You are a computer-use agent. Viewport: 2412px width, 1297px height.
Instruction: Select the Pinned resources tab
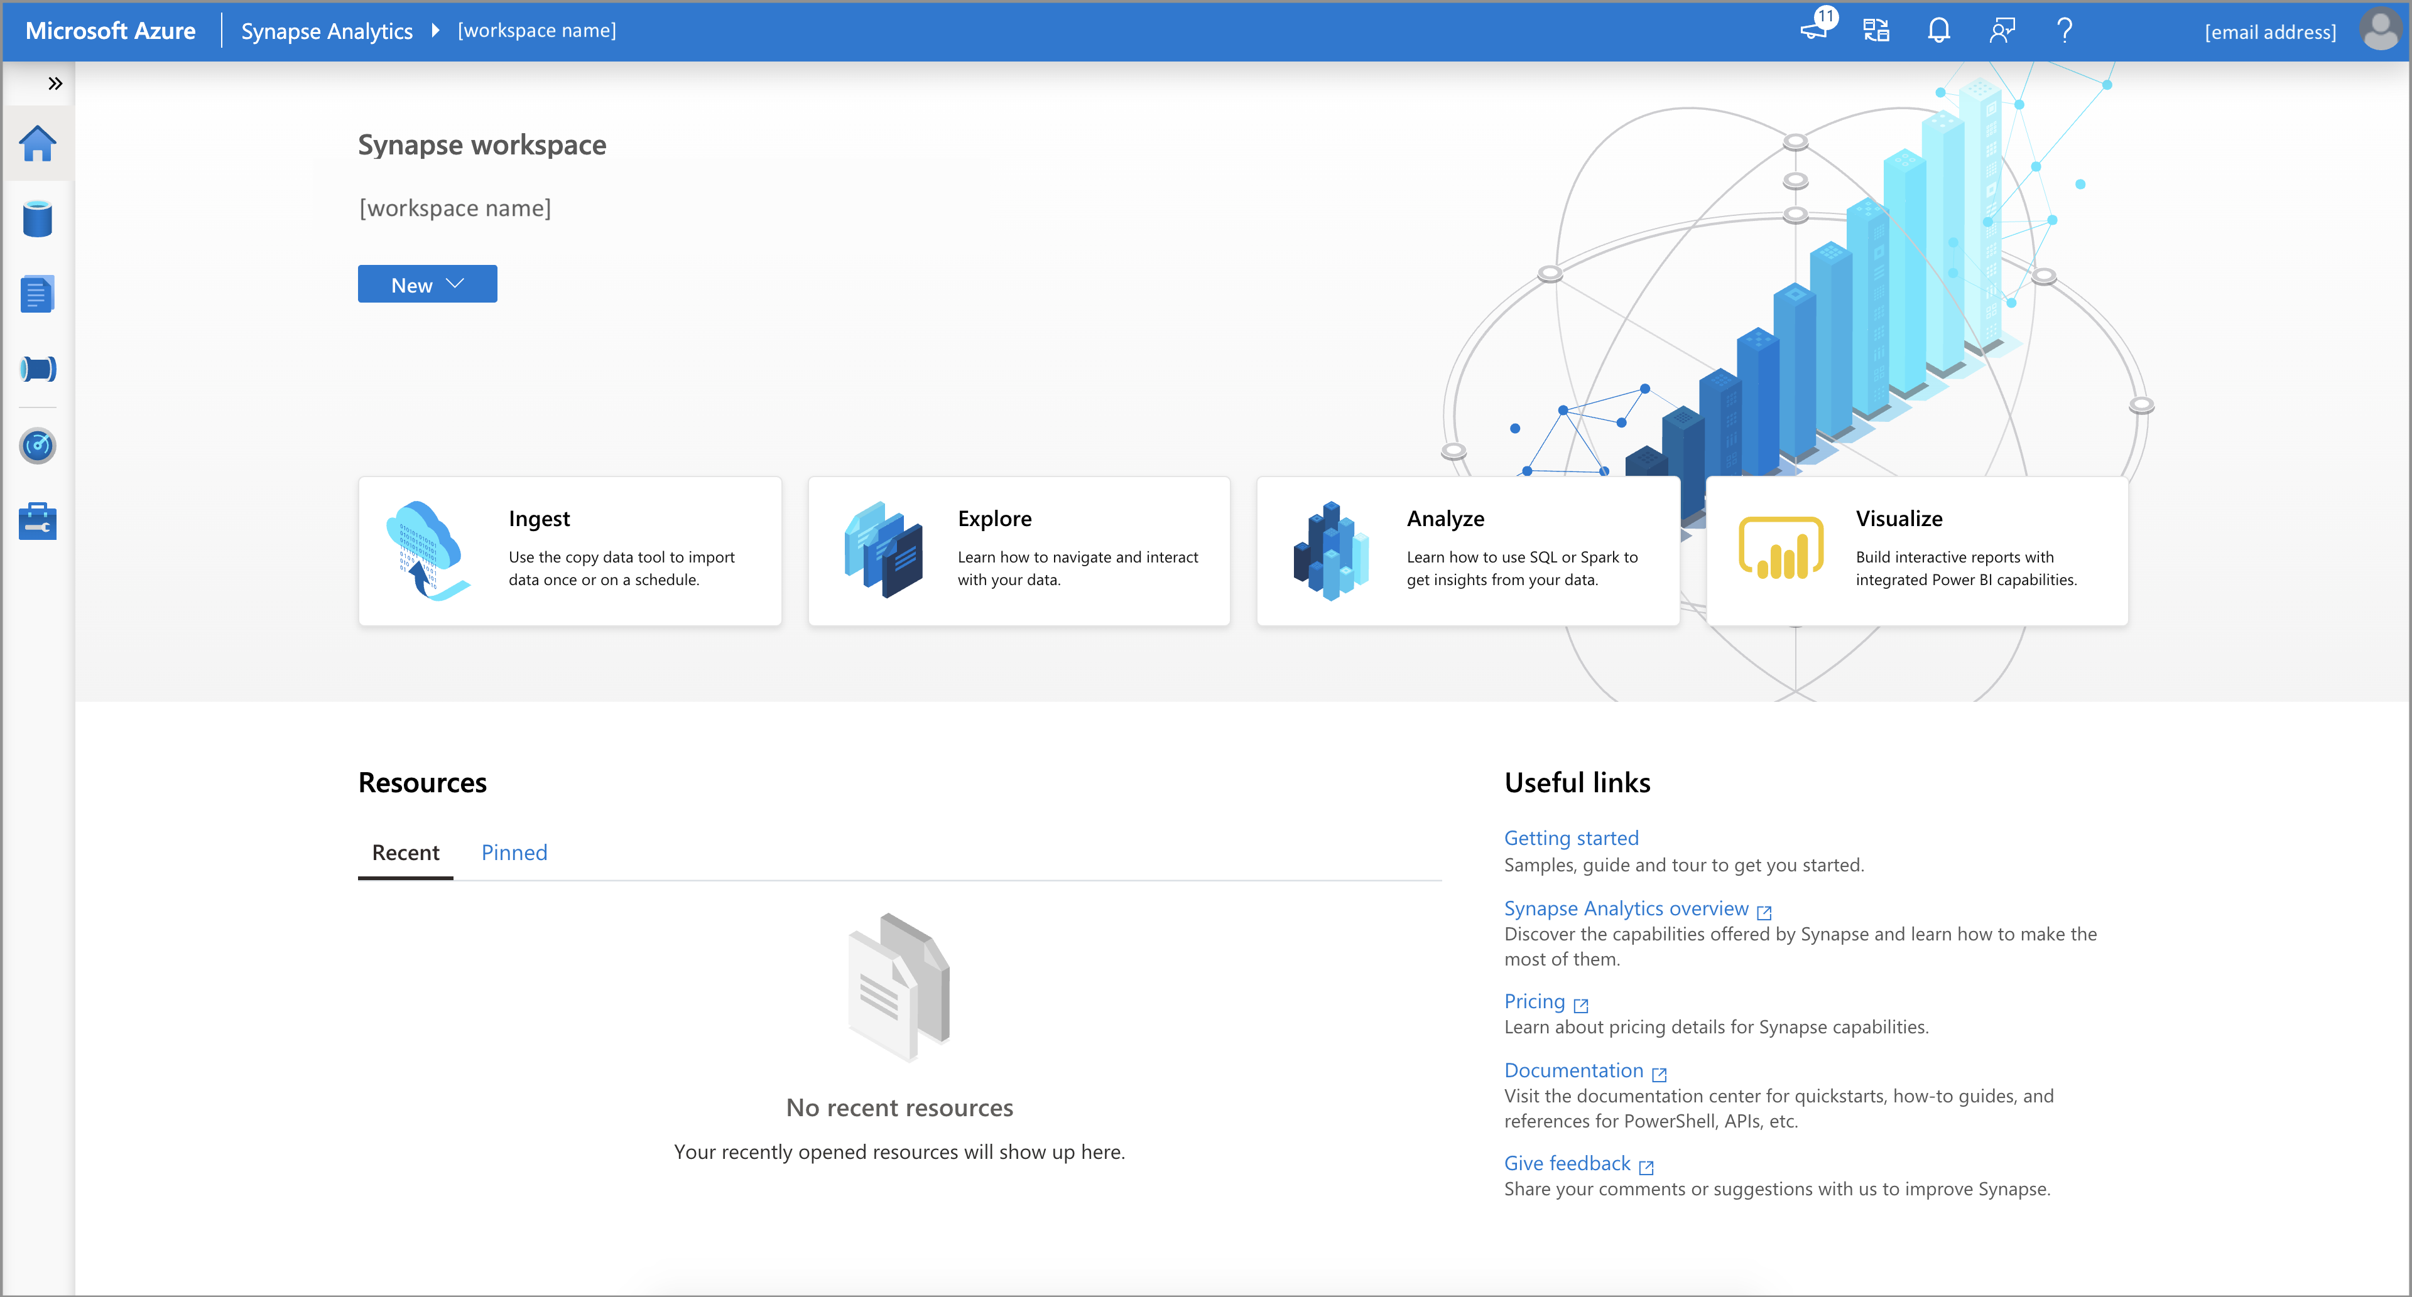[x=514, y=851]
